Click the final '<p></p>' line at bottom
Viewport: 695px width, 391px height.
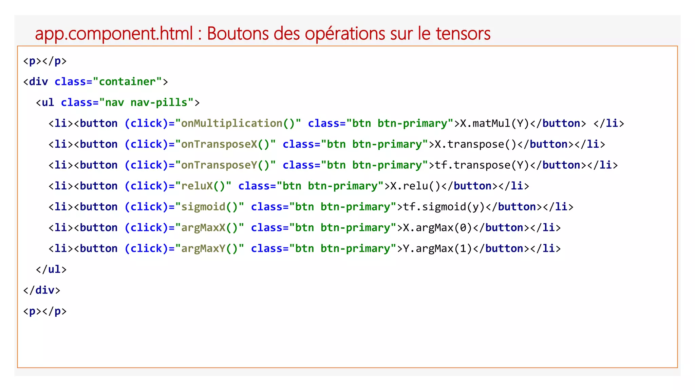[45, 311]
